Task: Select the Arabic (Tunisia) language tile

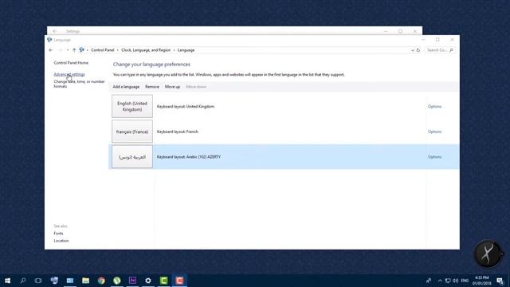Action: tap(132, 157)
